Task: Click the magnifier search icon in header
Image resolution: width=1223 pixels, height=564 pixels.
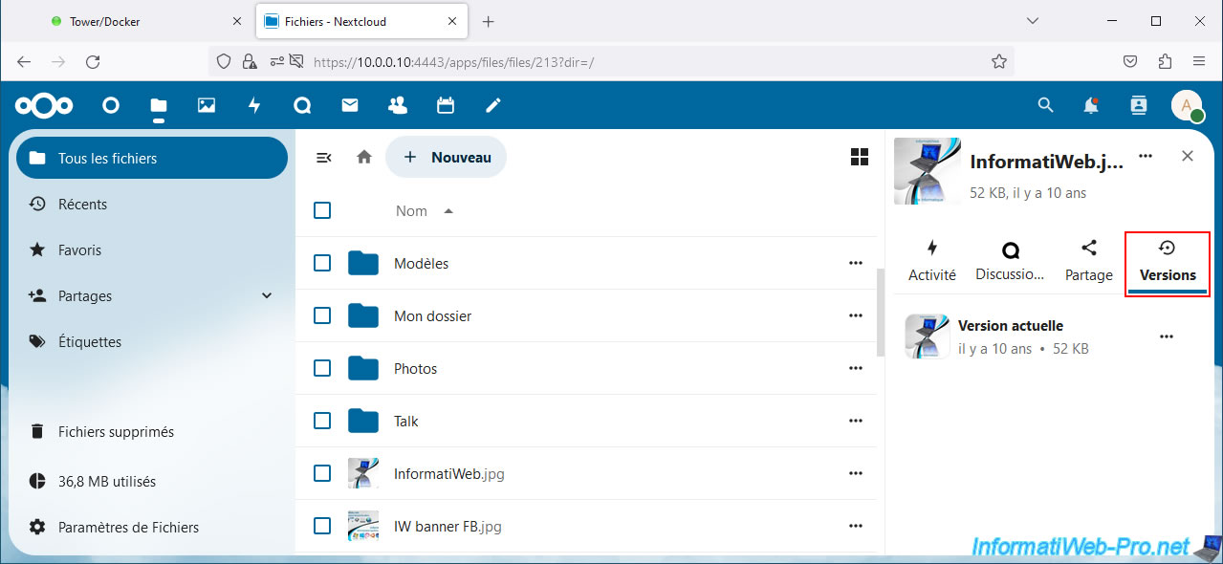Action: 1045,105
